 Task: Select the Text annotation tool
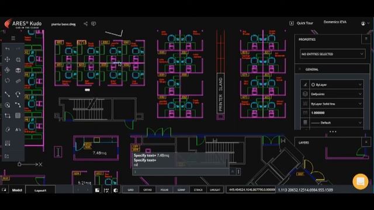click(18, 129)
